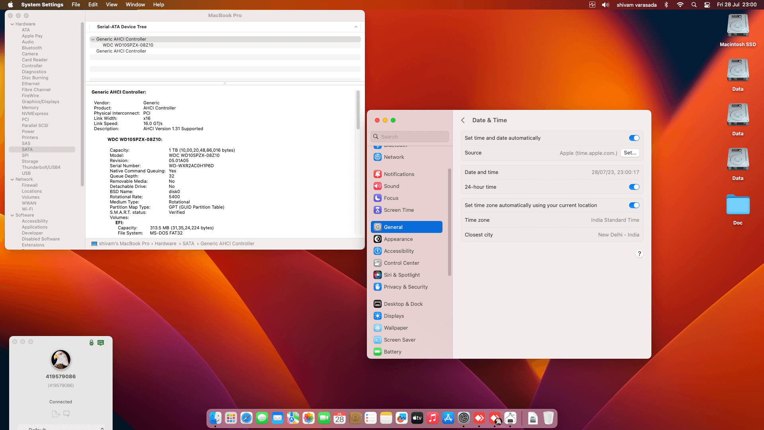Open Privacy & Security settings
Image resolution: width=764 pixels, height=430 pixels.
coord(406,287)
